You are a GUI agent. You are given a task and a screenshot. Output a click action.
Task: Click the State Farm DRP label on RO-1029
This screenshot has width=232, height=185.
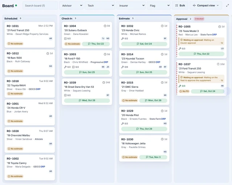(x=158, y=119)
